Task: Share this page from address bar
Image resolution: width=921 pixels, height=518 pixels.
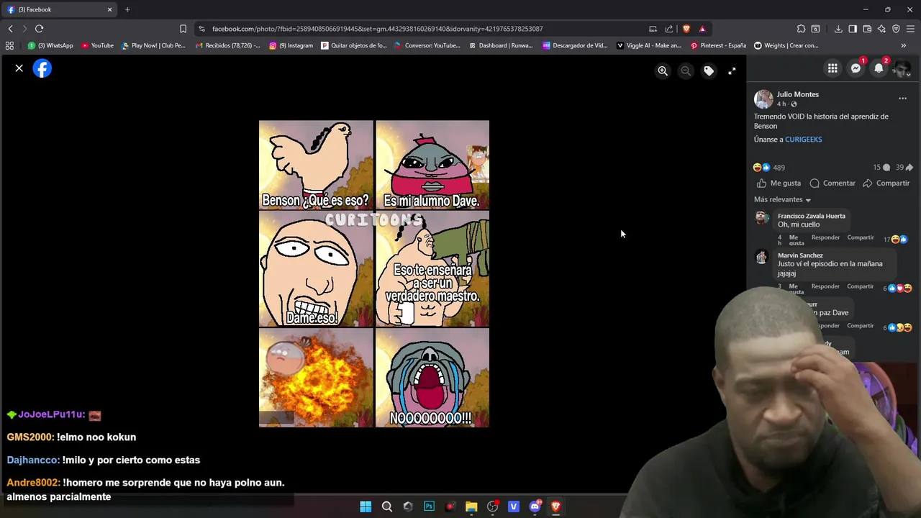Action: point(669,29)
